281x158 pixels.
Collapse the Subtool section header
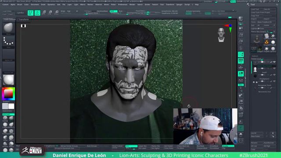[x=255, y=56]
